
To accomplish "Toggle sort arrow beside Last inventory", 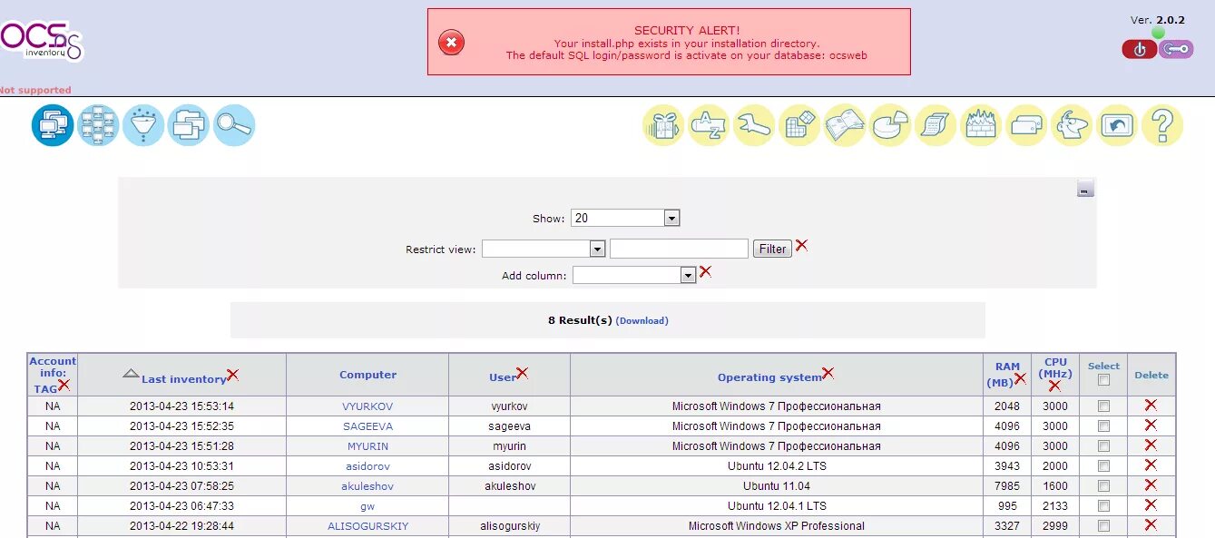I will tap(131, 373).
